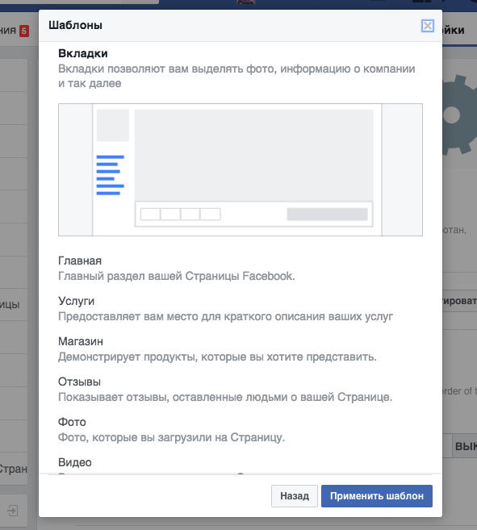
Task: Click the blue lines tab list in the preview
Action: click(111, 175)
